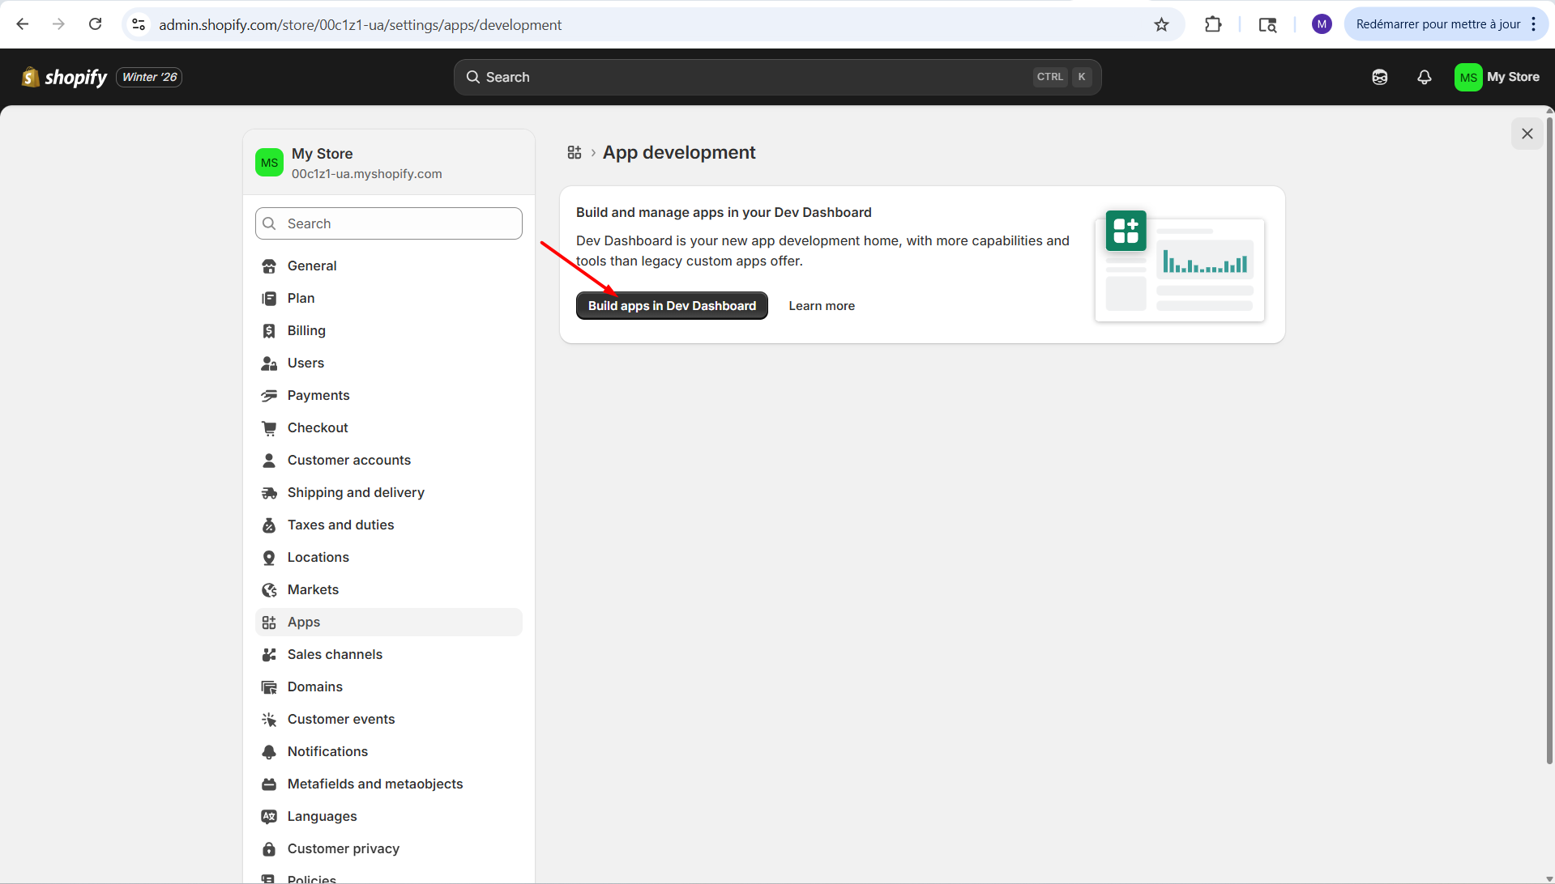Open the My Store account menu

point(1497,77)
